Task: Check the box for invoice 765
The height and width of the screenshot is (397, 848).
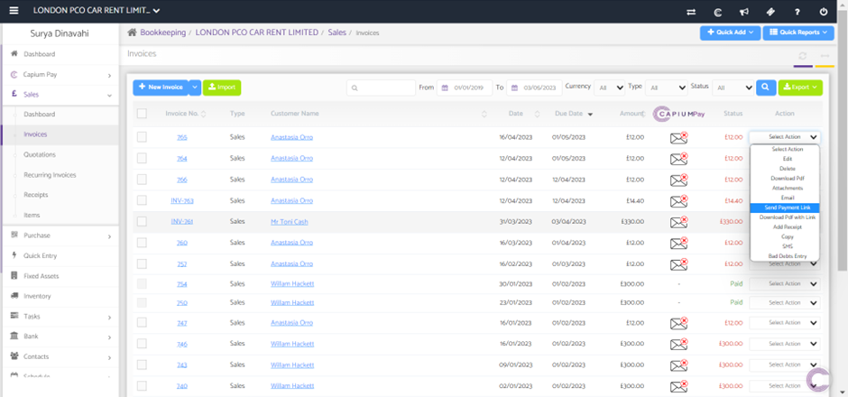Action: (x=142, y=137)
